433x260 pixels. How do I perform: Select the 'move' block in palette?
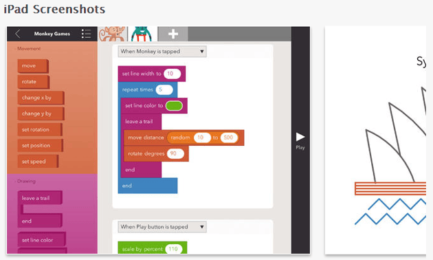33,66
